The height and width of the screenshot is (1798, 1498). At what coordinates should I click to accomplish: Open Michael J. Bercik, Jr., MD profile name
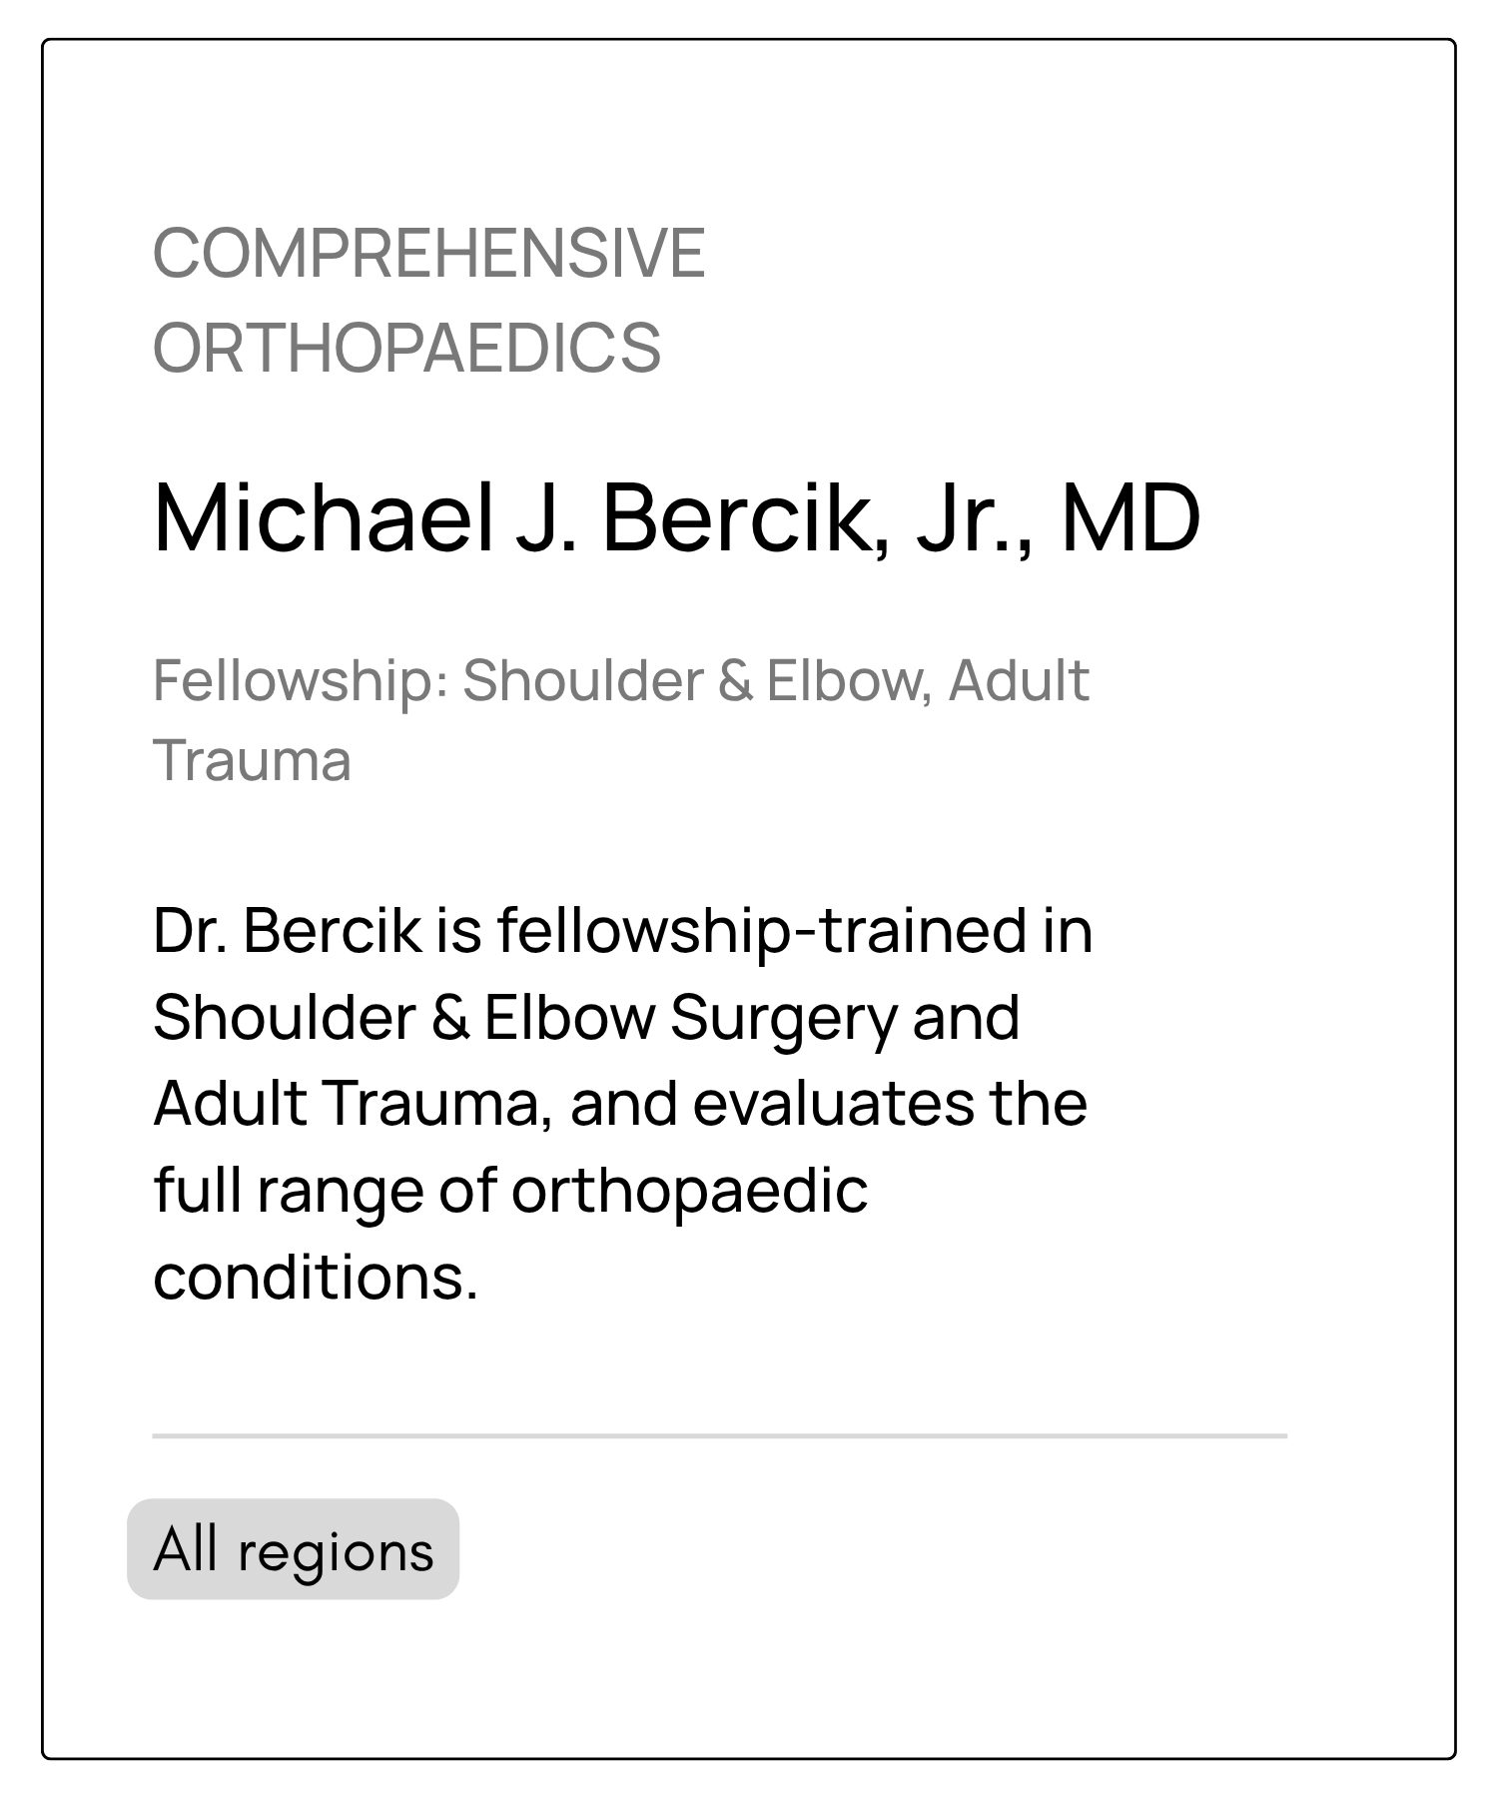coord(676,518)
